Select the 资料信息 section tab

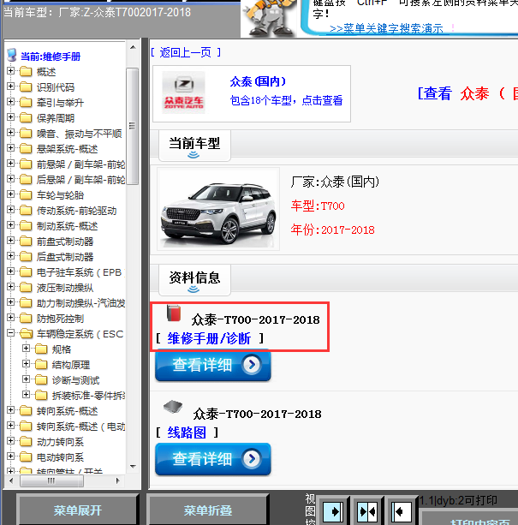click(194, 281)
